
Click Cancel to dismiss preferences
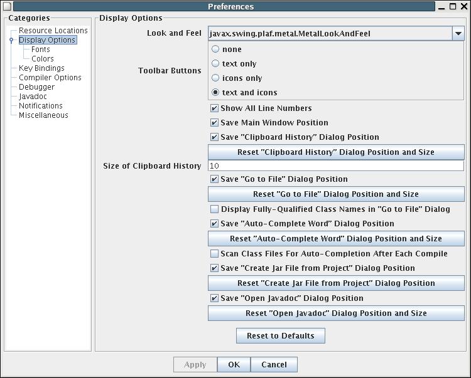274,365
